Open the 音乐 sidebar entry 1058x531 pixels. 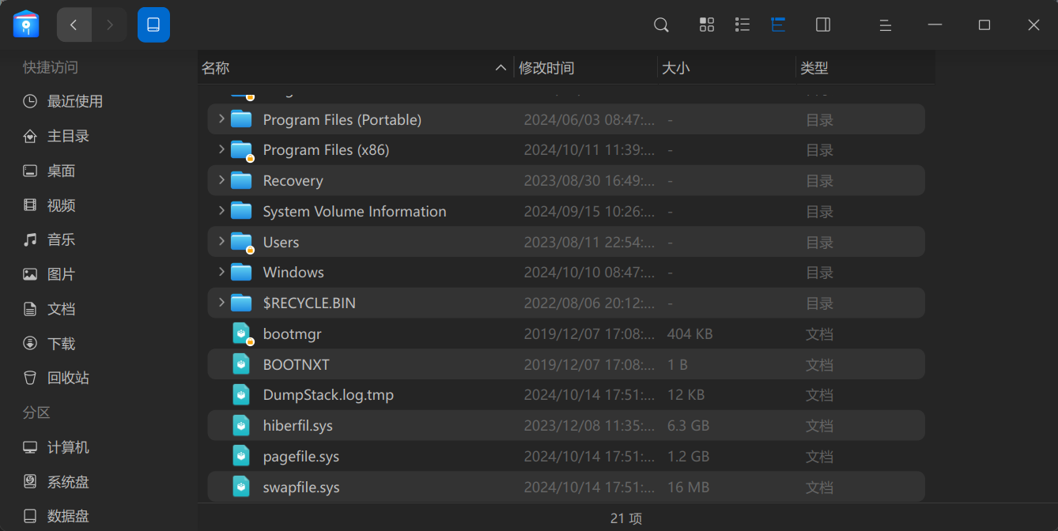tap(49, 239)
